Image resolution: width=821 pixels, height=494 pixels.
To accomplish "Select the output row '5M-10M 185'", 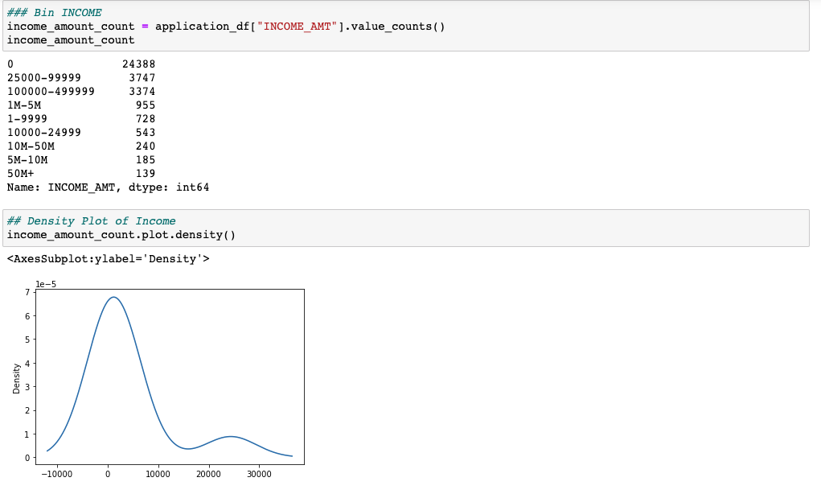I will coord(81,159).
